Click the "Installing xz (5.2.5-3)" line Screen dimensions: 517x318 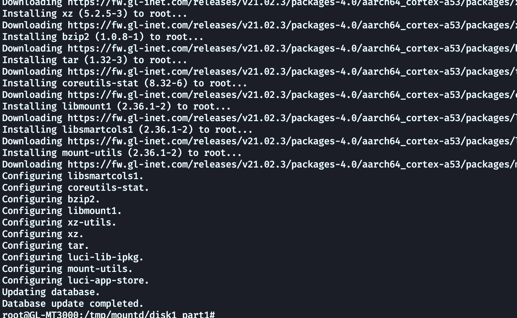[x=94, y=14]
